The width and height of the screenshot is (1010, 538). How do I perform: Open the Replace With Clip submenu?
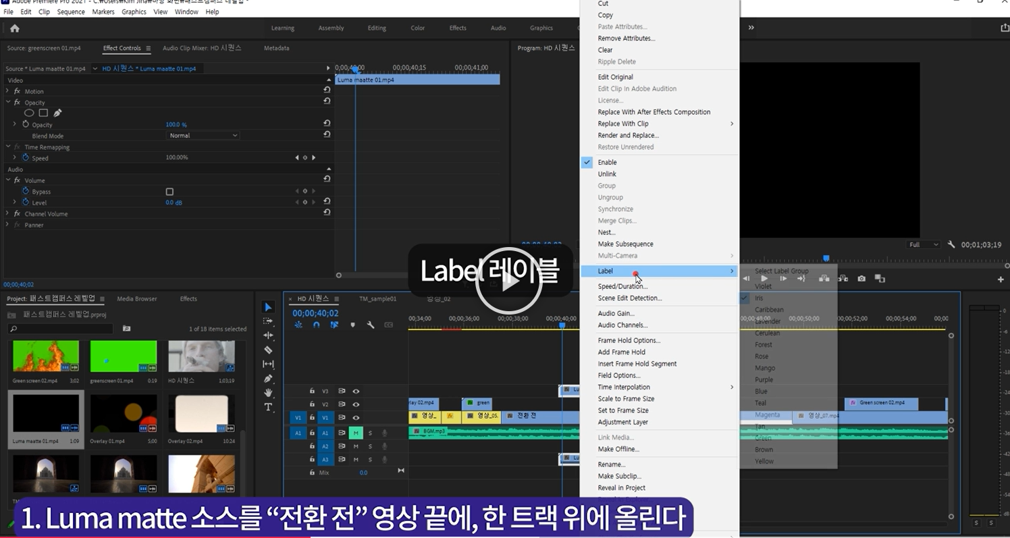point(660,124)
